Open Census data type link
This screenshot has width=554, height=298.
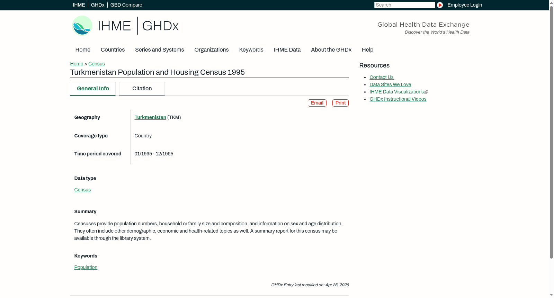click(82, 190)
